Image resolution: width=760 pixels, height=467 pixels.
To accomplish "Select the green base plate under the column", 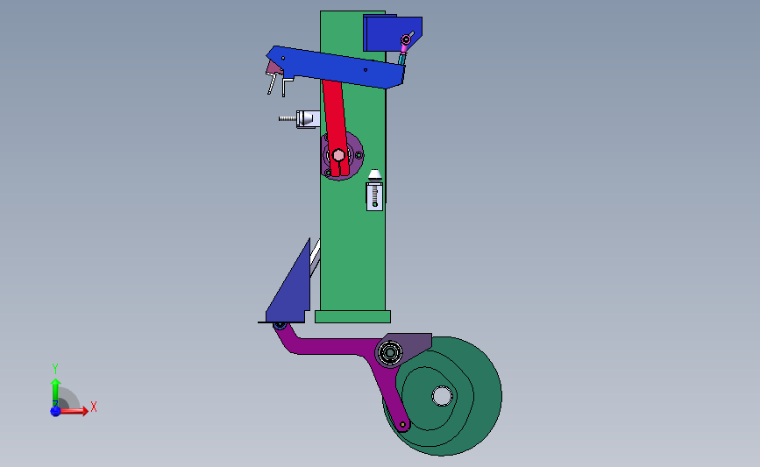I will (353, 317).
